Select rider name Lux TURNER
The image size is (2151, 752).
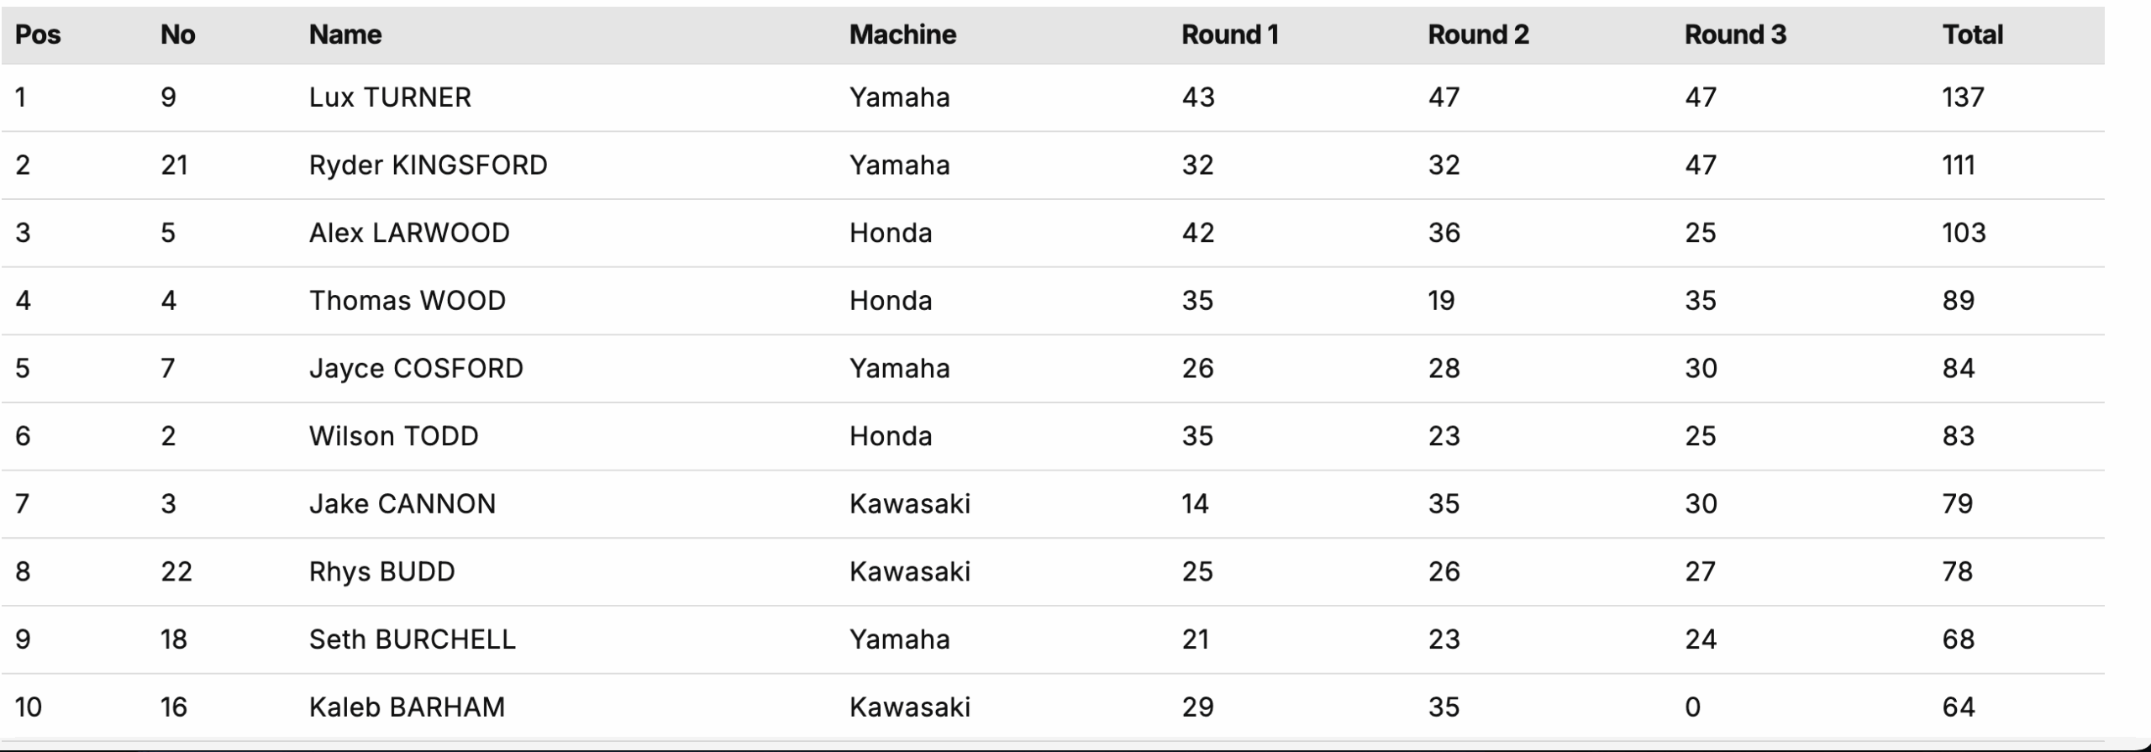coord(390,97)
